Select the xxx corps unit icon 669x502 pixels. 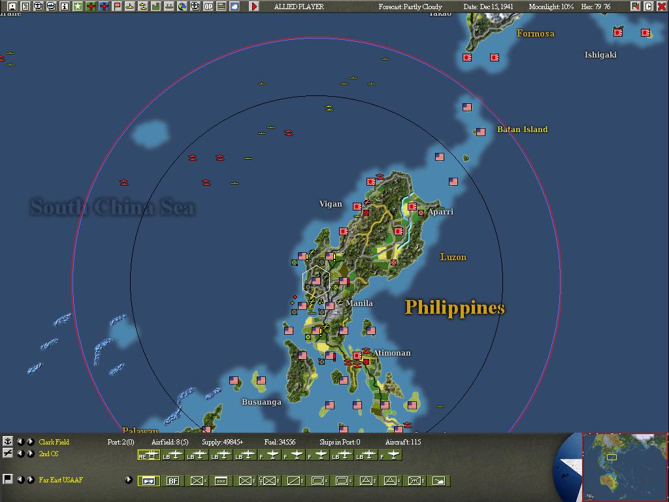click(x=221, y=481)
